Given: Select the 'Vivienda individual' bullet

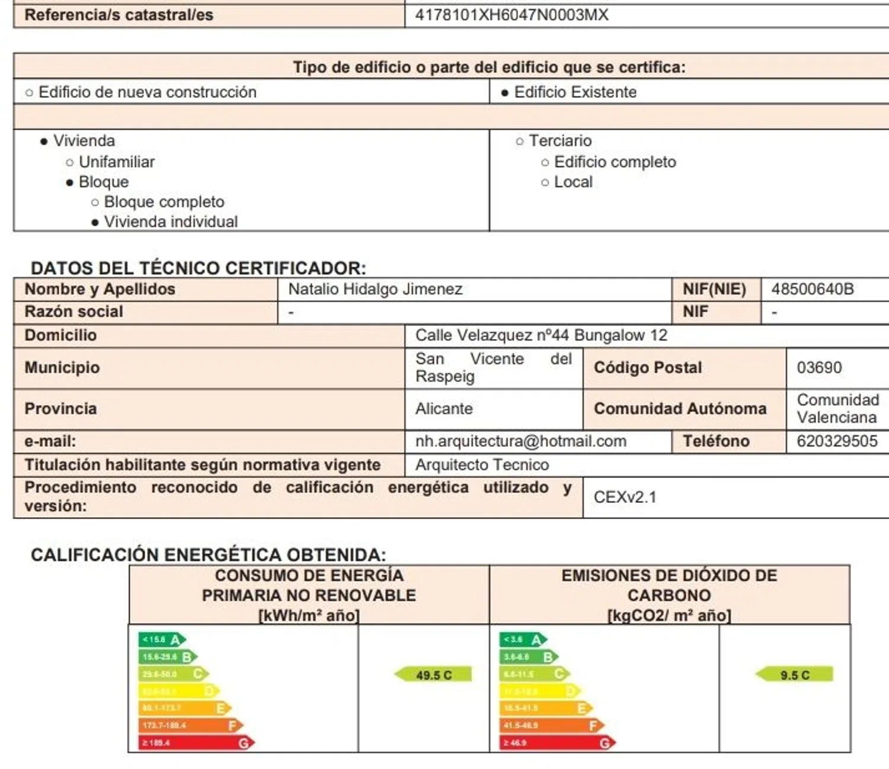Looking at the screenshot, I should point(95,222).
